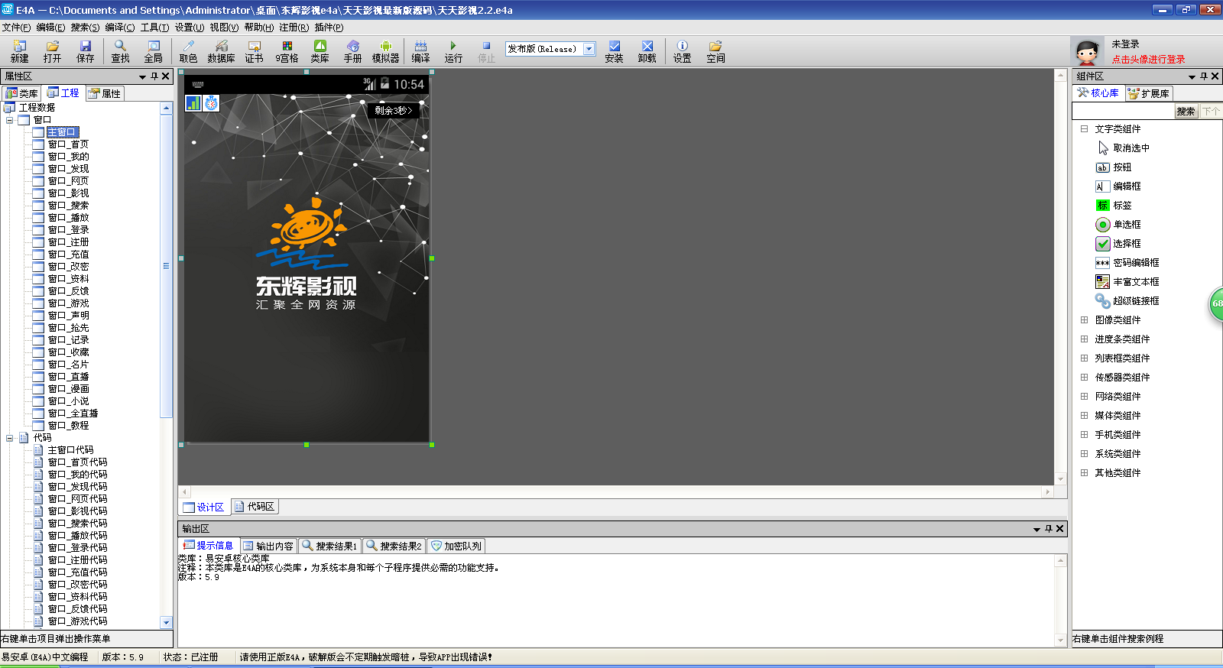The image size is (1223, 668).
Task: Click the 全局 search toolbar icon
Action: (x=153, y=51)
